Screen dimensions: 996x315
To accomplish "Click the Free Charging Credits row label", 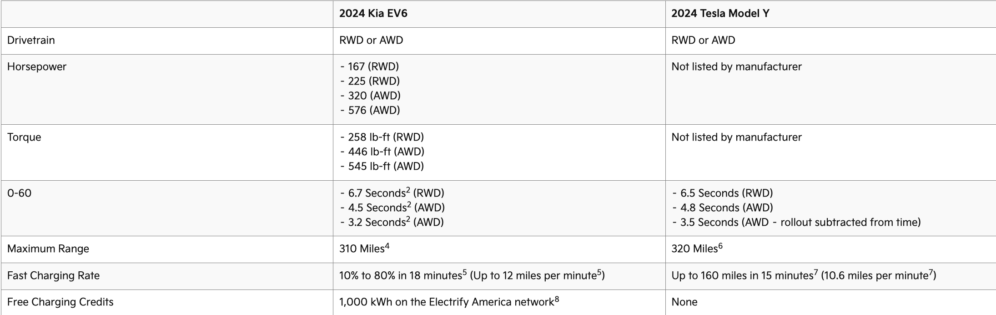I will point(60,302).
